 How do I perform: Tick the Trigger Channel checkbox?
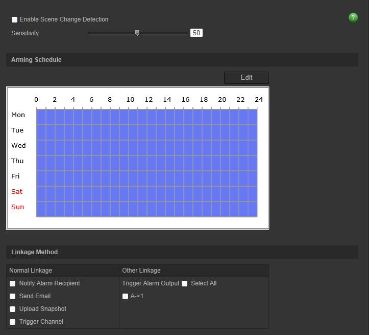[12, 322]
